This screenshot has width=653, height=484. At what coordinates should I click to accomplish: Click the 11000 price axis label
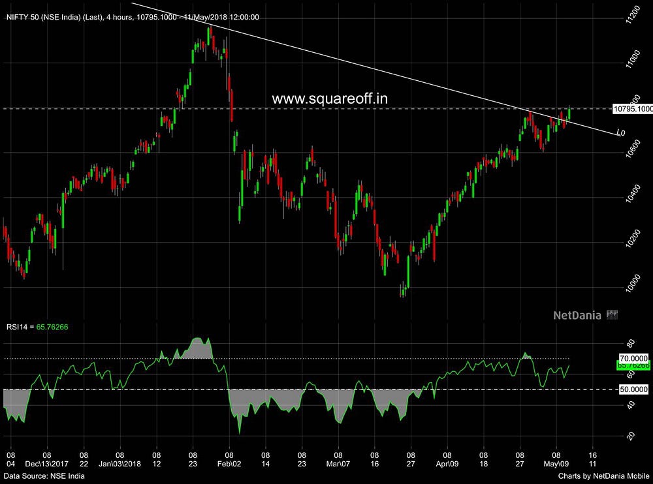click(x=633, y=59)
